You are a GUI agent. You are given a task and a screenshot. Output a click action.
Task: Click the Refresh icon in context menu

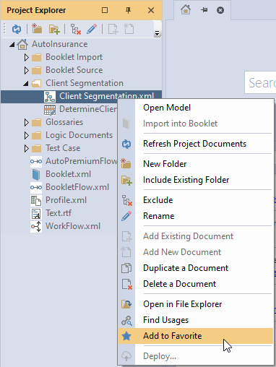pos(126,144)
